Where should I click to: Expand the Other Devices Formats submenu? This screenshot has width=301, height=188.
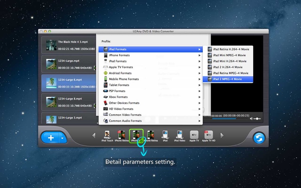(x=150, y=103)
